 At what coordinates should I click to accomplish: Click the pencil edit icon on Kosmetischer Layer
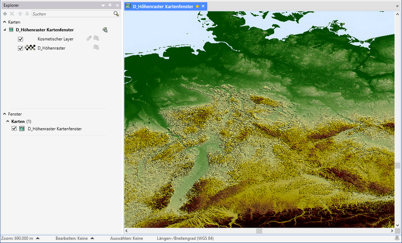pos(89,38)
